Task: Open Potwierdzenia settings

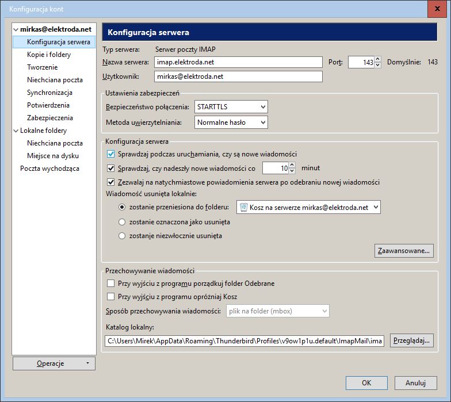Action: pyautogui.click(x=48, y=105)
